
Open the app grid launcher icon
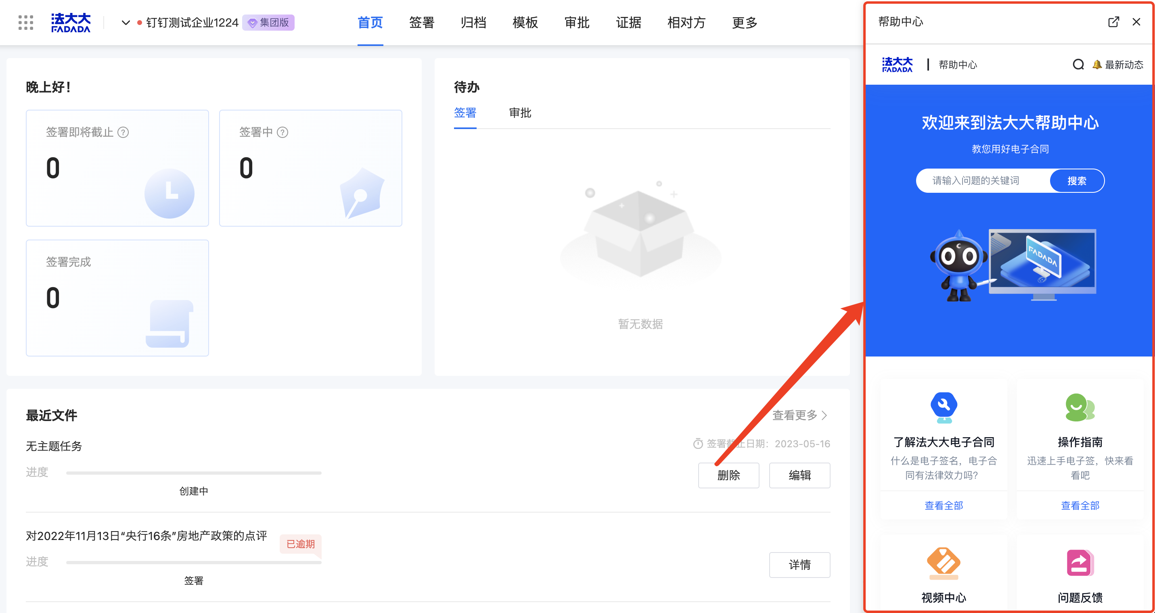pos(25,23)
